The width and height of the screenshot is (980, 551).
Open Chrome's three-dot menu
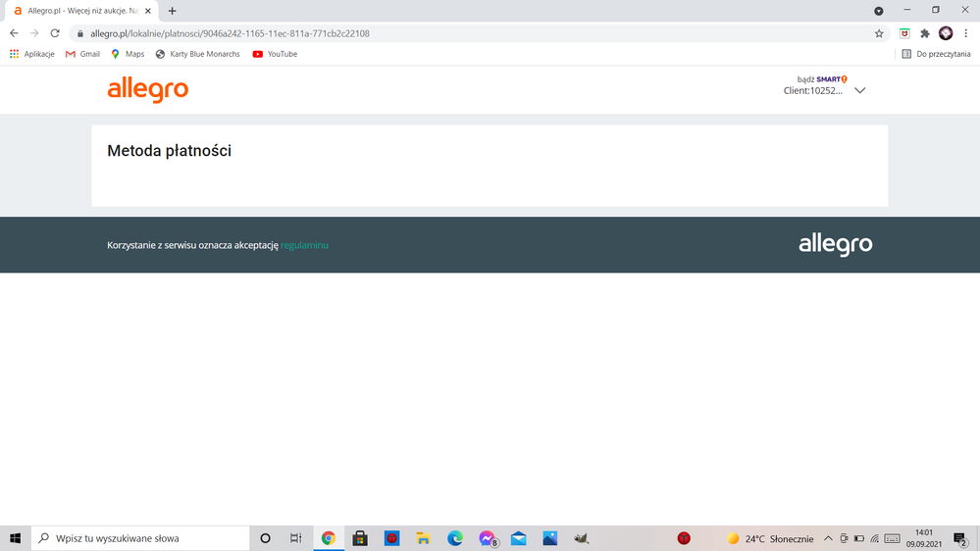[966, 33]
